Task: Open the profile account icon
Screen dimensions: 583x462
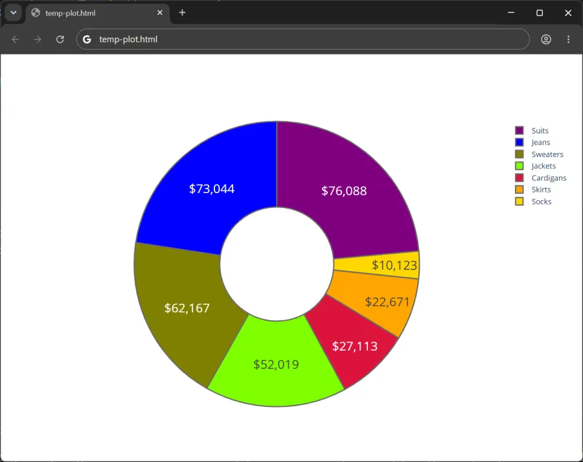Action: [x=546, y=40]
